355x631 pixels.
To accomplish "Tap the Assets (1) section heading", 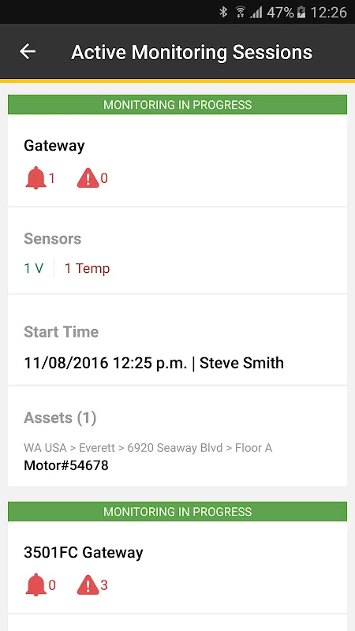I will [60, 418].
